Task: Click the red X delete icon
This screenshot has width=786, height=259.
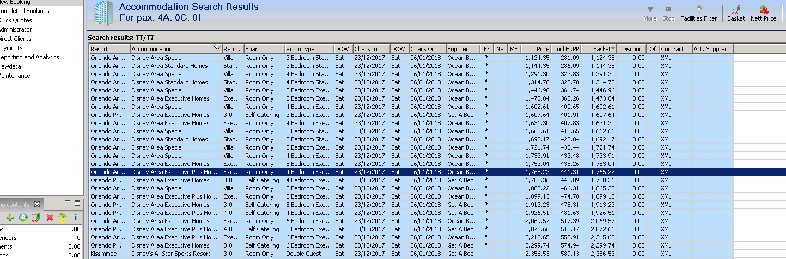Action: (50, 218)
